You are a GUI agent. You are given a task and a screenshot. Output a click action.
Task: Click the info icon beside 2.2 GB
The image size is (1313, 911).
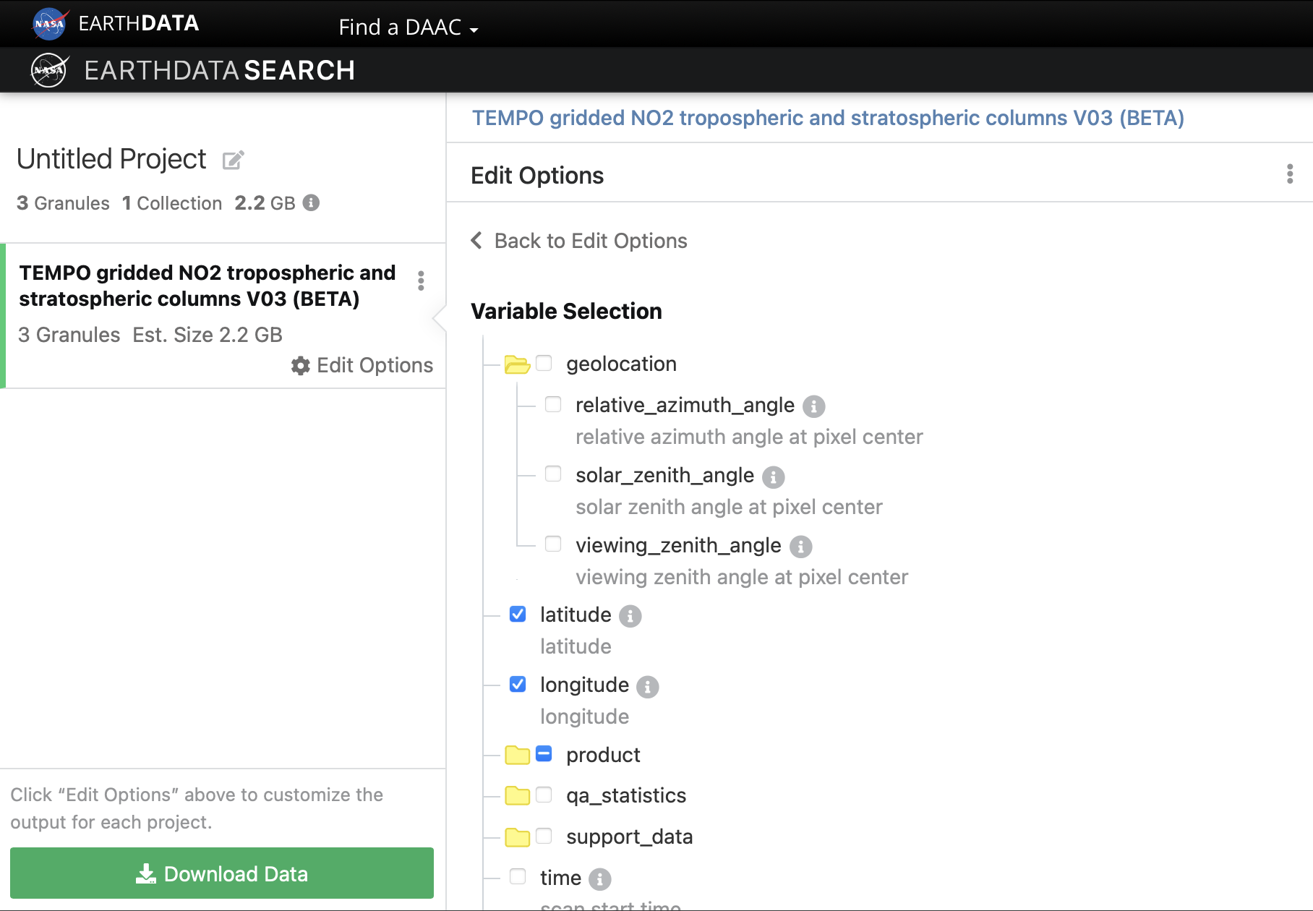coord(311,203)
